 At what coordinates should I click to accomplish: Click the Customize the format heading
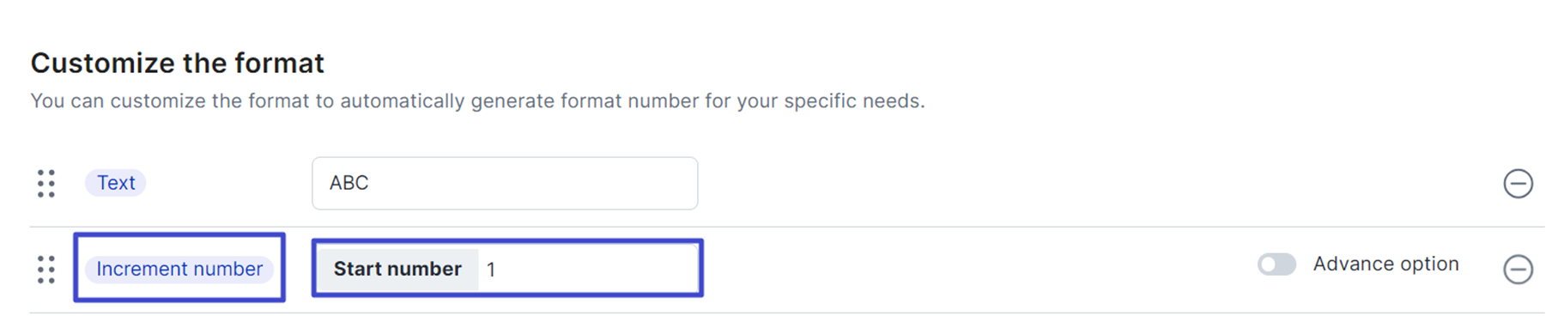[177, 63]
